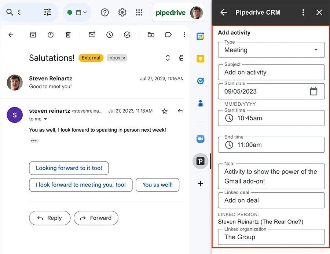Report the email as spam
This screenshot has width=330, height=254.
click(x=50, y=35)
